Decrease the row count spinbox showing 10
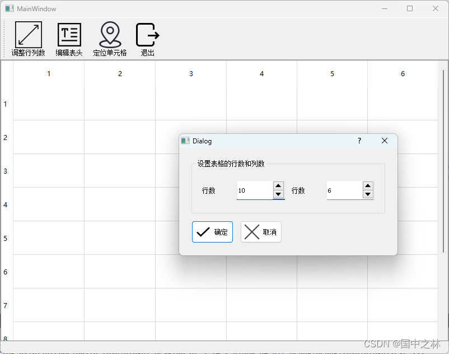The width and height of the screenshot is (449, 354). (x=278, y=194)
